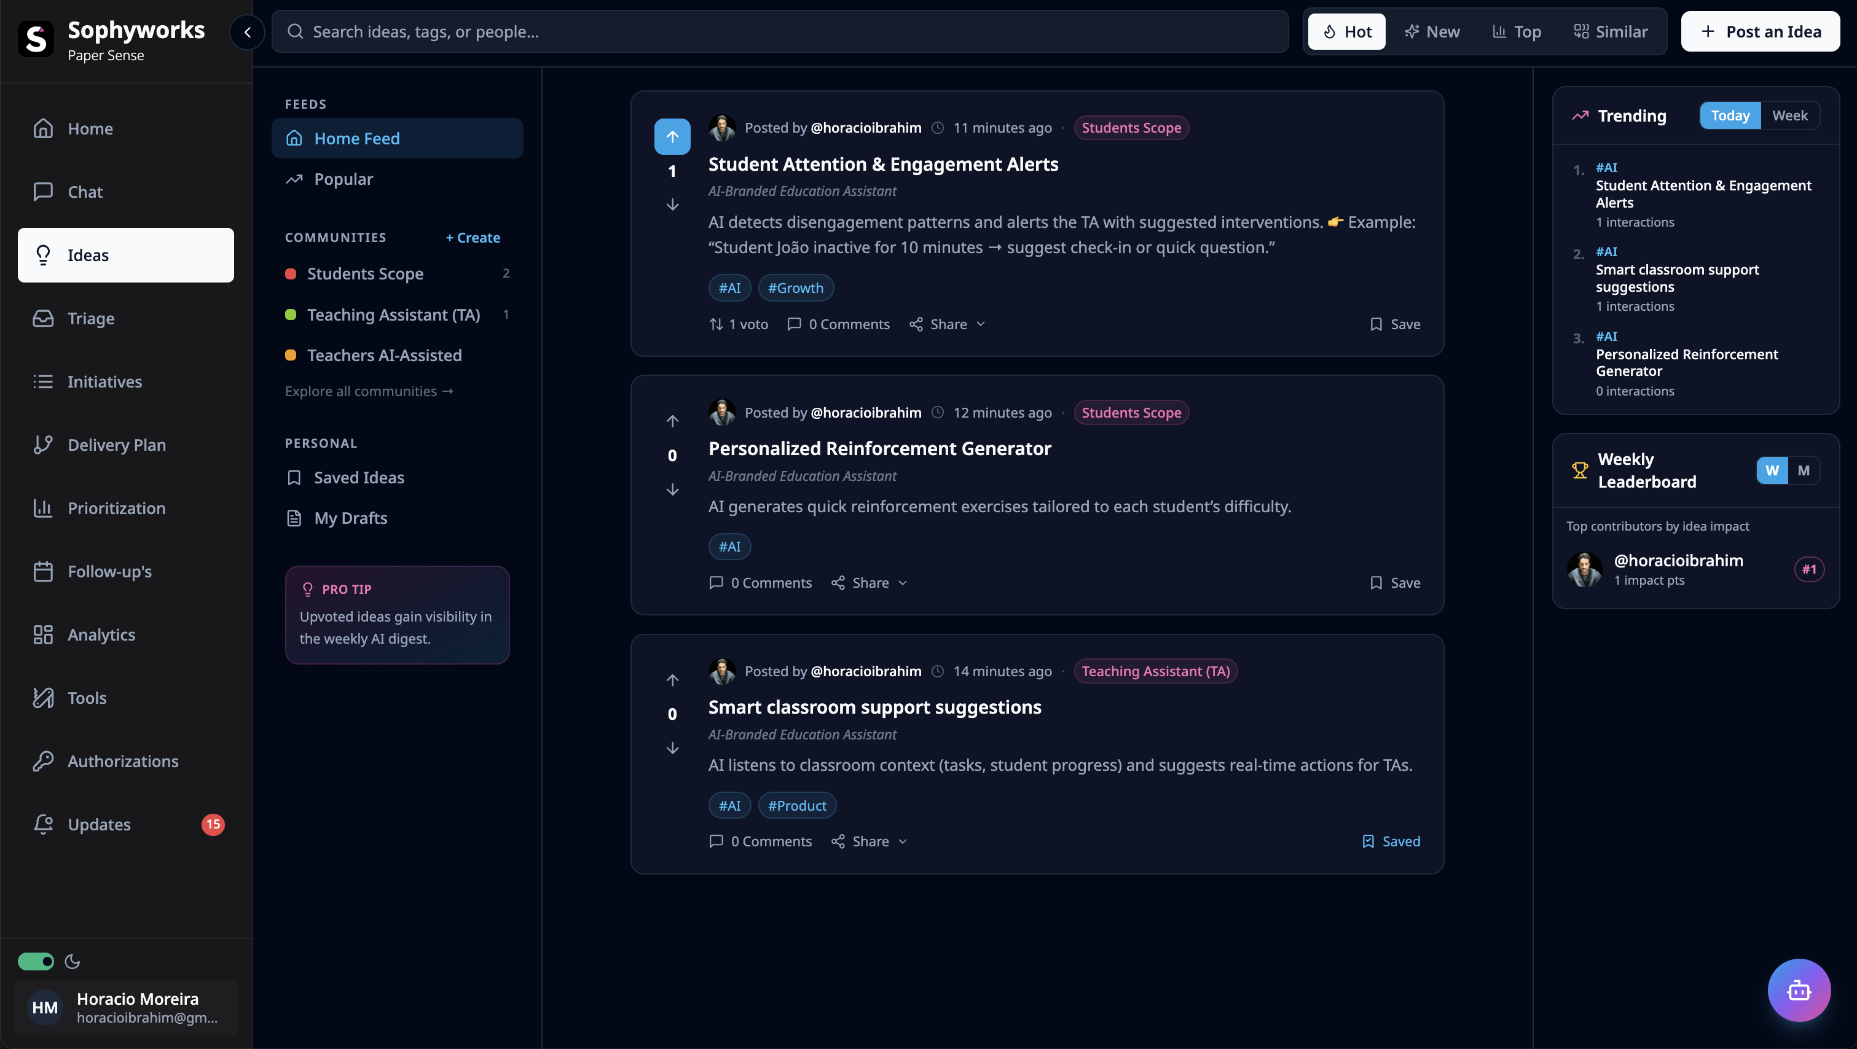The image size is (1857, 1049).
Task: Upvote the Student Attention & Engagement Alerts idea
Action: 672,136
